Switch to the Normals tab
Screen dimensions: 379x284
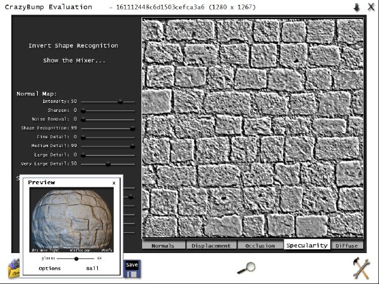(163, 246)
